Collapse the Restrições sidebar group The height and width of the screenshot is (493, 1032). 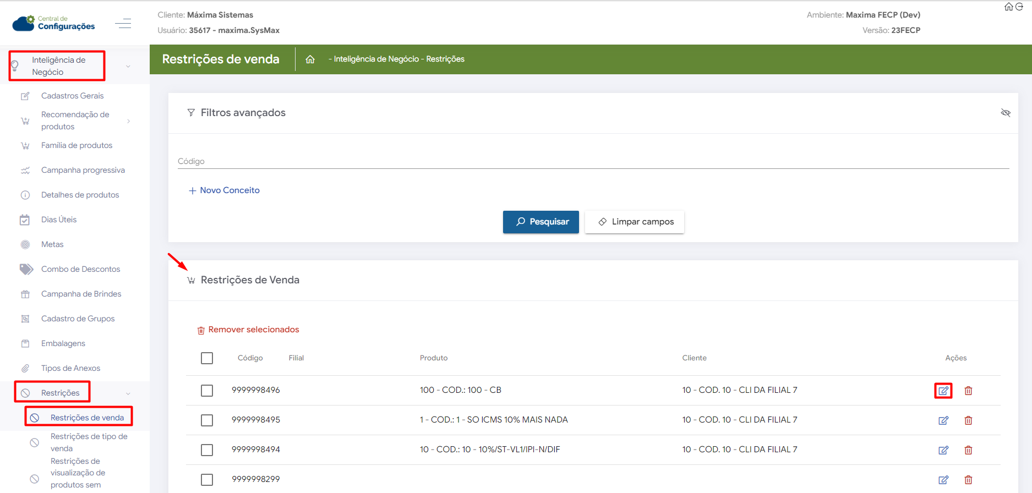(128, 393)
